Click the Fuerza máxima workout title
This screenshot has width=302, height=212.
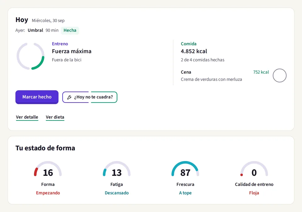[x=72, y=51]
